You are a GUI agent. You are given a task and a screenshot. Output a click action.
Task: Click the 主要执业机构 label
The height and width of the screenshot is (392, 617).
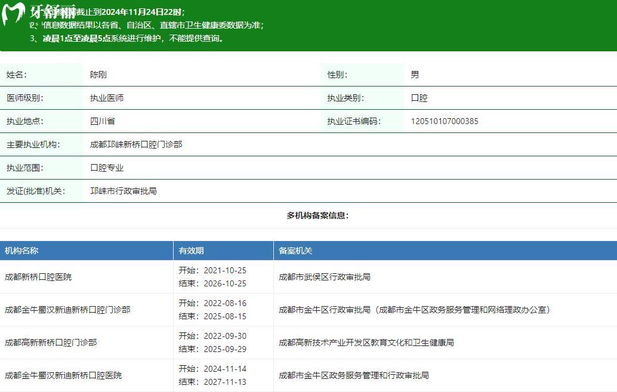tap(33, 144)
